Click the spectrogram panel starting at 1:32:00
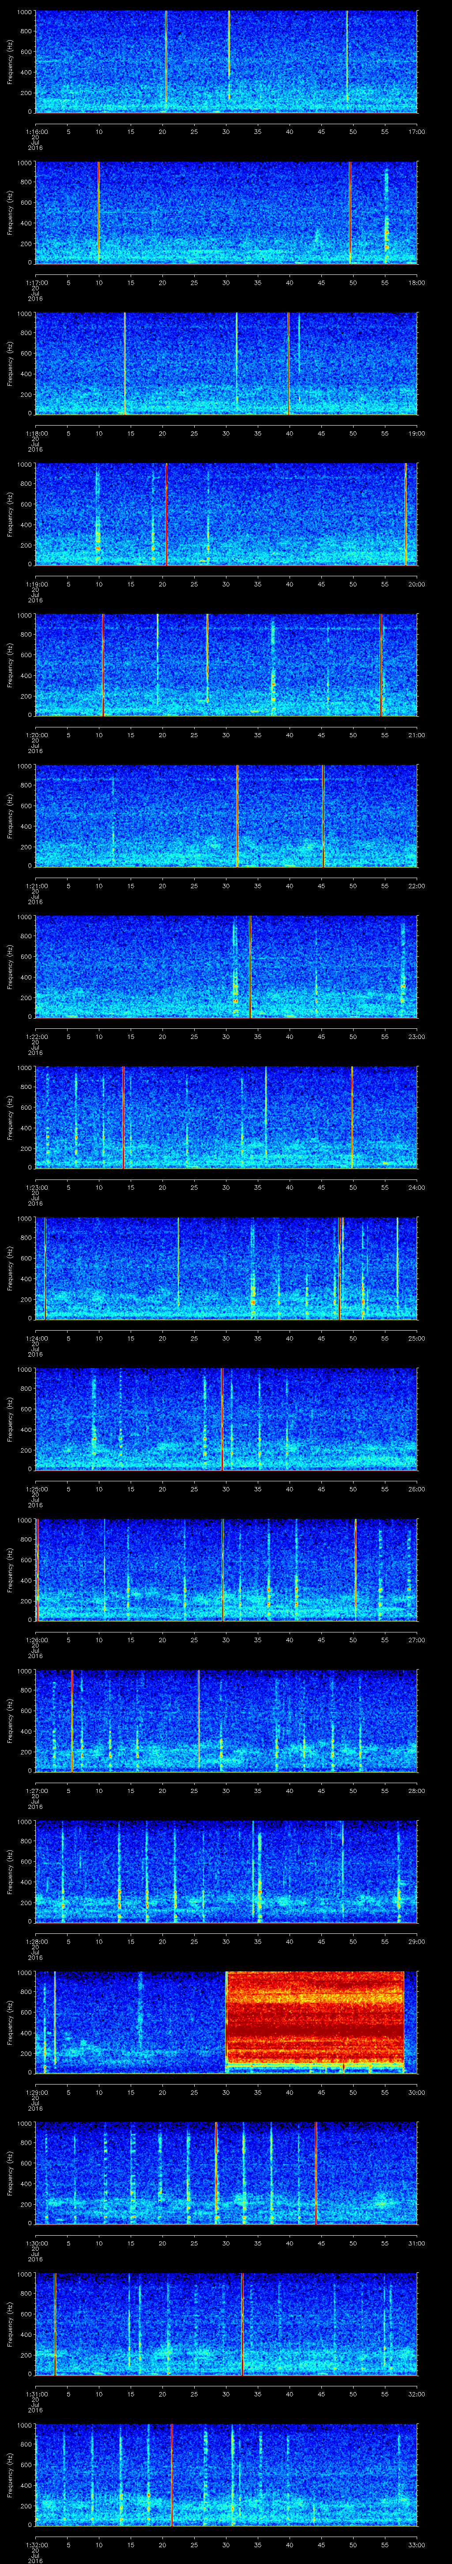Viewport: 452px width, 2564px height. point(226,2474)
